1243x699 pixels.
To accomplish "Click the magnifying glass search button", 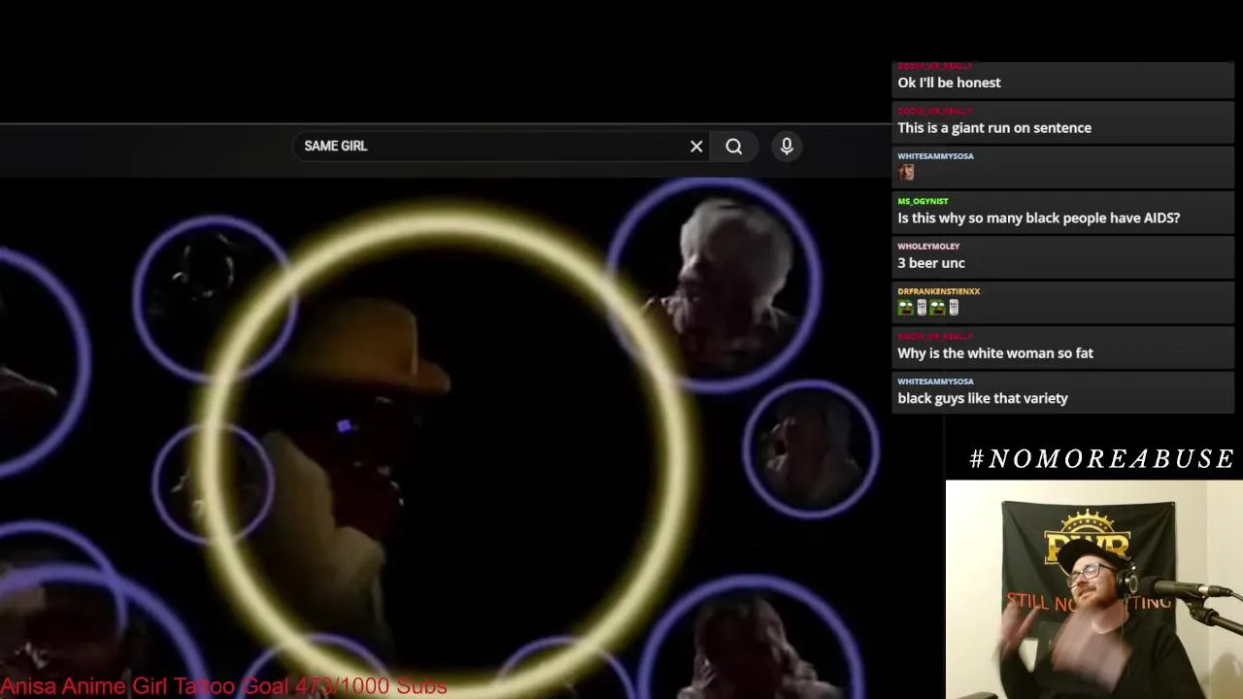I will pos(734,147).
